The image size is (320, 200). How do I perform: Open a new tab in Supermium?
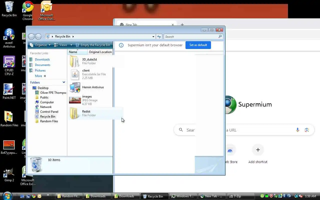(182, 24)
